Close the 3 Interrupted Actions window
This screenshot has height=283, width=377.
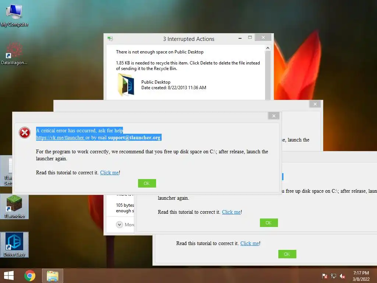[x=263, y=37]
